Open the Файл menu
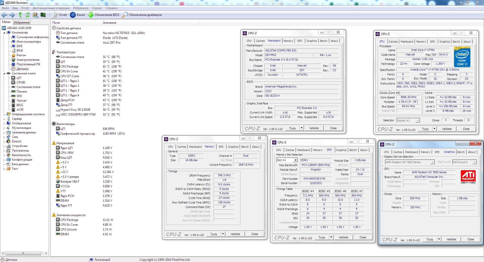 point(5,8)
